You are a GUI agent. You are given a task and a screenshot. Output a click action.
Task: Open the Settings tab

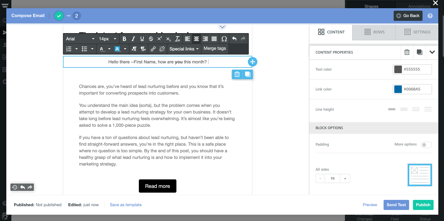pyautogui.click(x=417, y=32)
